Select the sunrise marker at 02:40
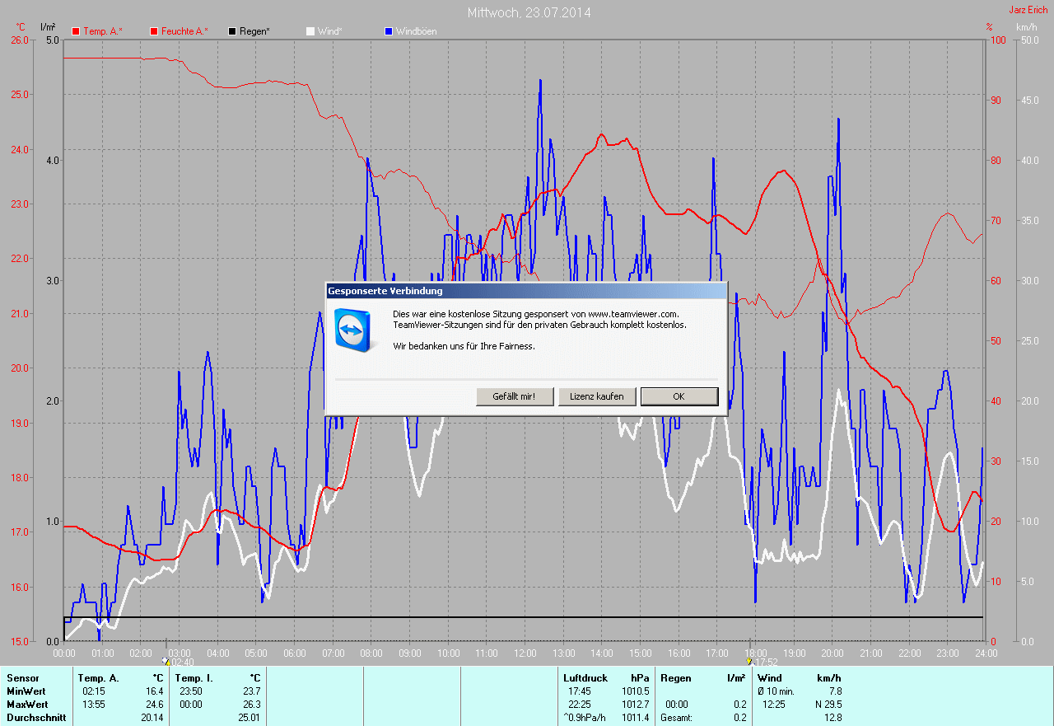 click(x=167, y=660)
